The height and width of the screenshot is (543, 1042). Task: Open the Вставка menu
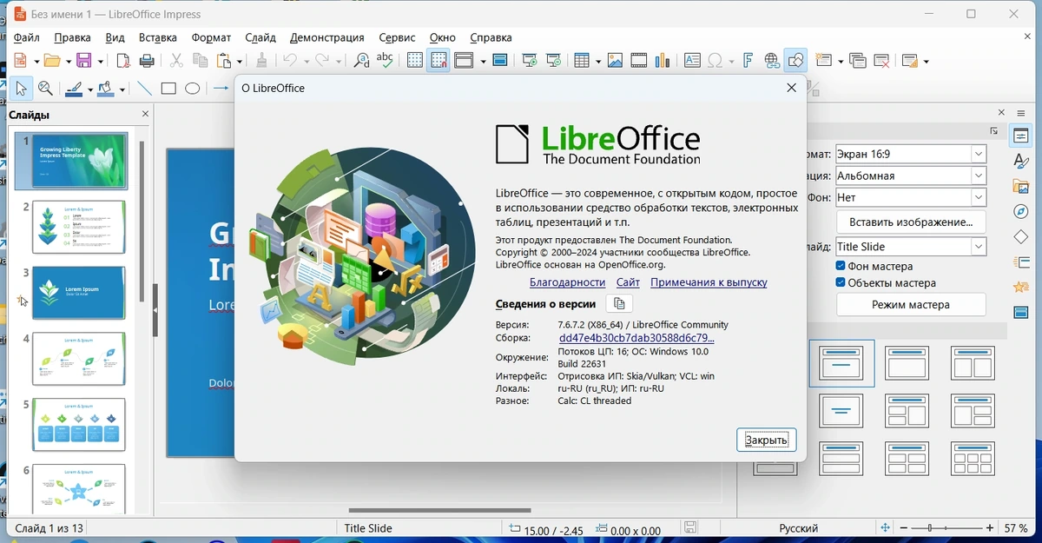pos(158,37)
